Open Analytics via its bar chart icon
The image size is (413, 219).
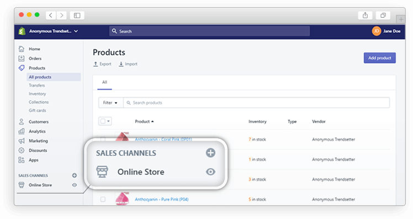click(x=22, y=131)
